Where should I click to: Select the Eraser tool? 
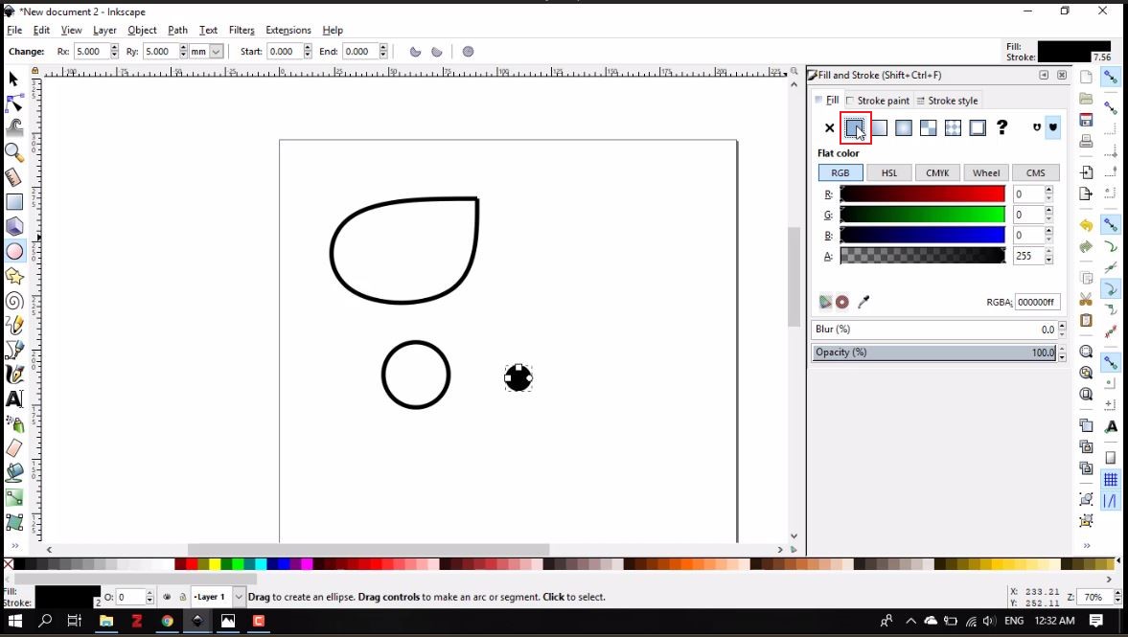14,448
